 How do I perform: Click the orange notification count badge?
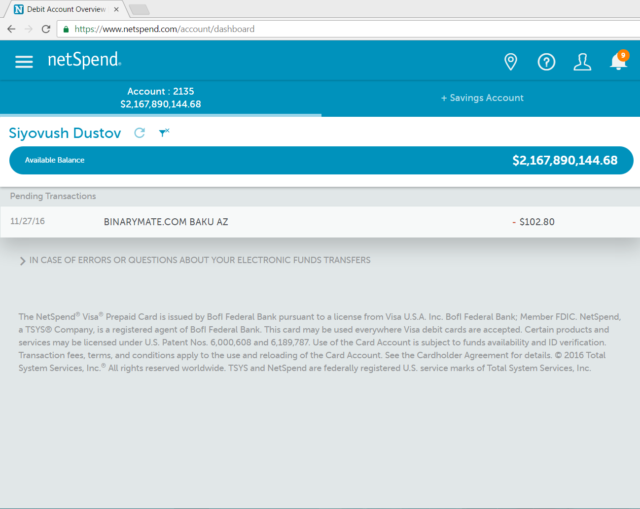point(623,55)
